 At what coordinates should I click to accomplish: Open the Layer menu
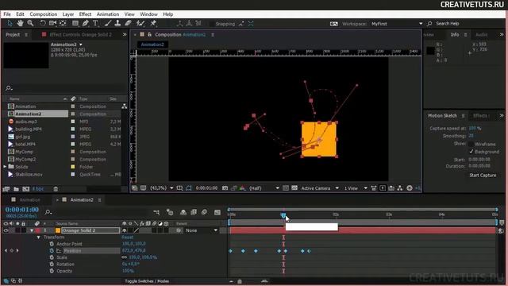click(68, 14)
